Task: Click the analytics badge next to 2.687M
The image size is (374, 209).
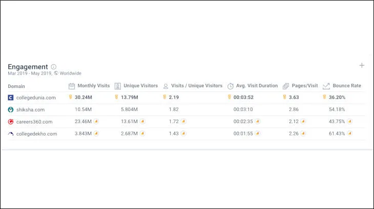Action: click(142, 133)
